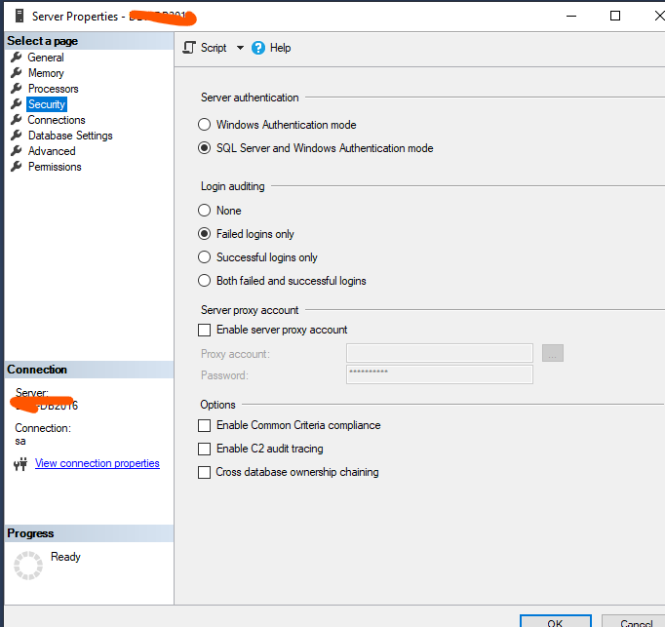Image resolution: width=665 pixels, height=627 pixels.
Task: Click the OK button
Action: [x=555, y=622]
